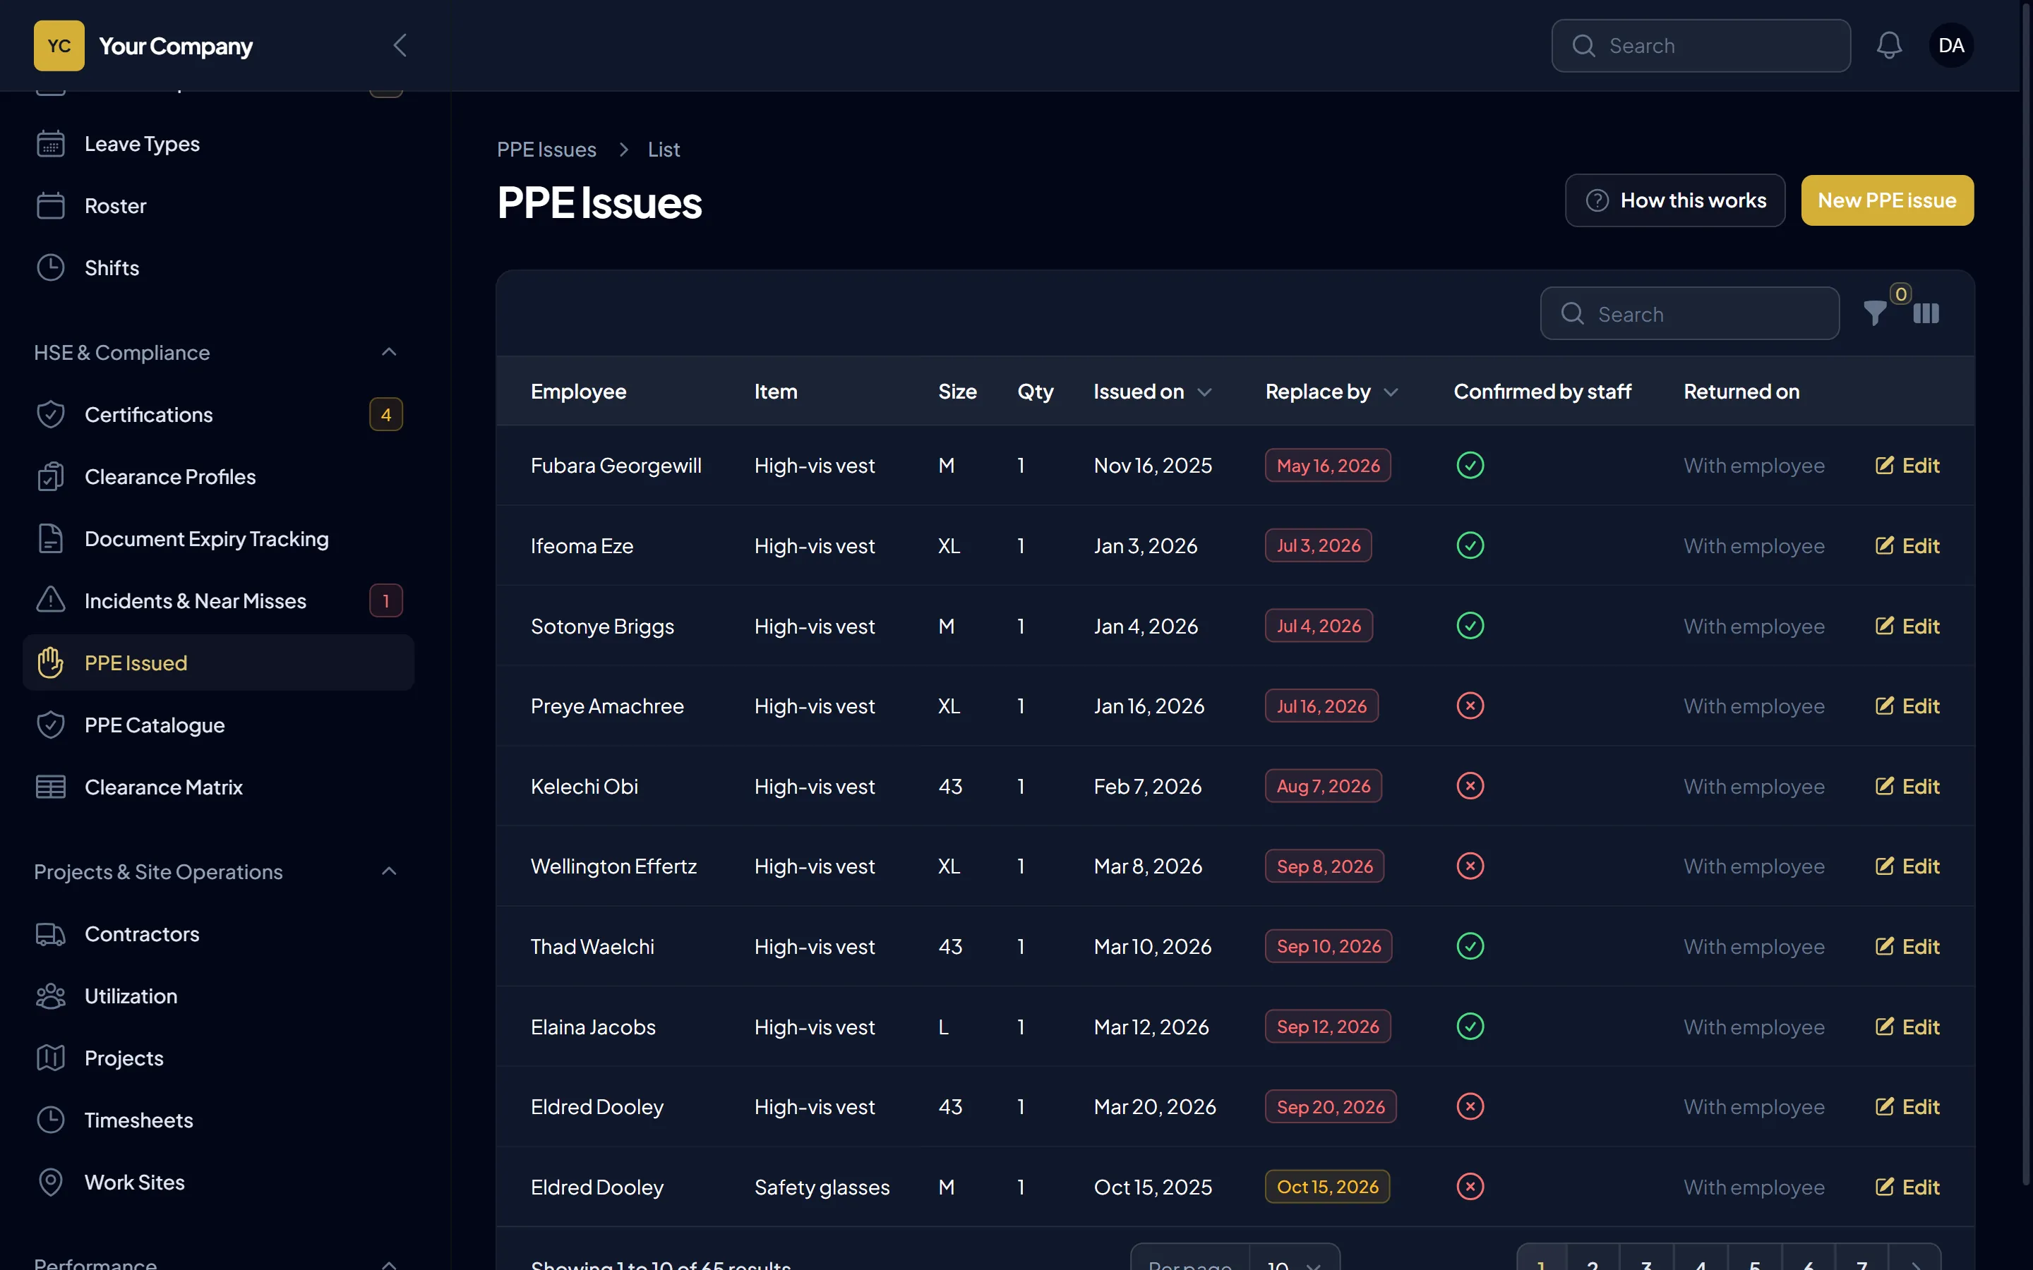This screenshot has height=1270, width=2033.
Task: Click Thad Waelchi confirmed check icon
Action: 1470,947
